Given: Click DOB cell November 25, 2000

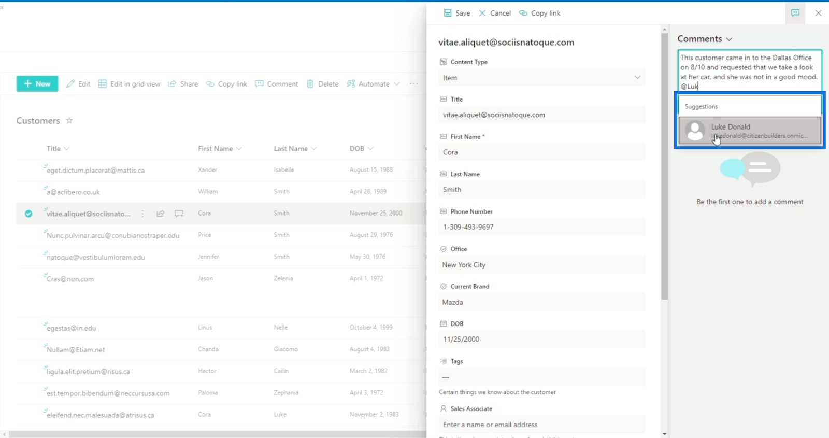Looking at the screenshot, I should click(376, 214).
